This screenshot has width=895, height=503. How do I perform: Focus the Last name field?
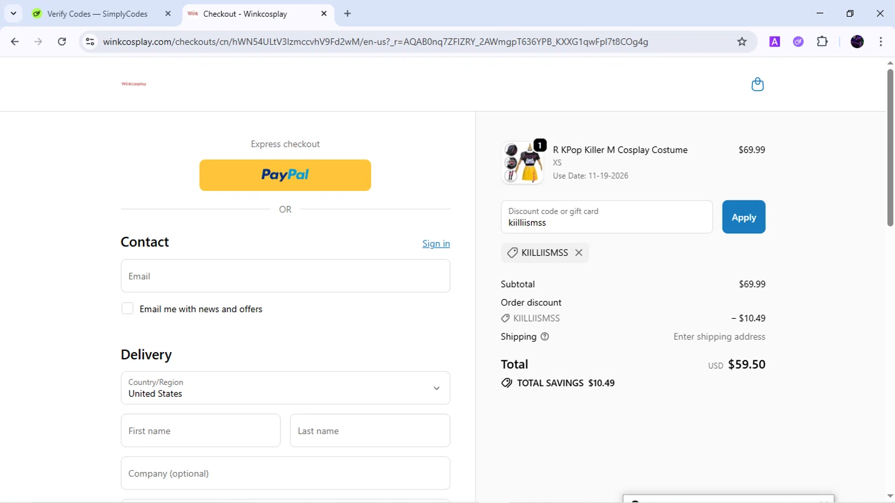370,430
